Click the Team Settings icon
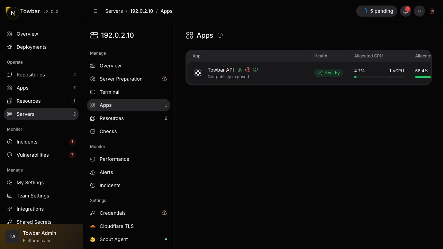443x249 pixels. coord(10,196)
